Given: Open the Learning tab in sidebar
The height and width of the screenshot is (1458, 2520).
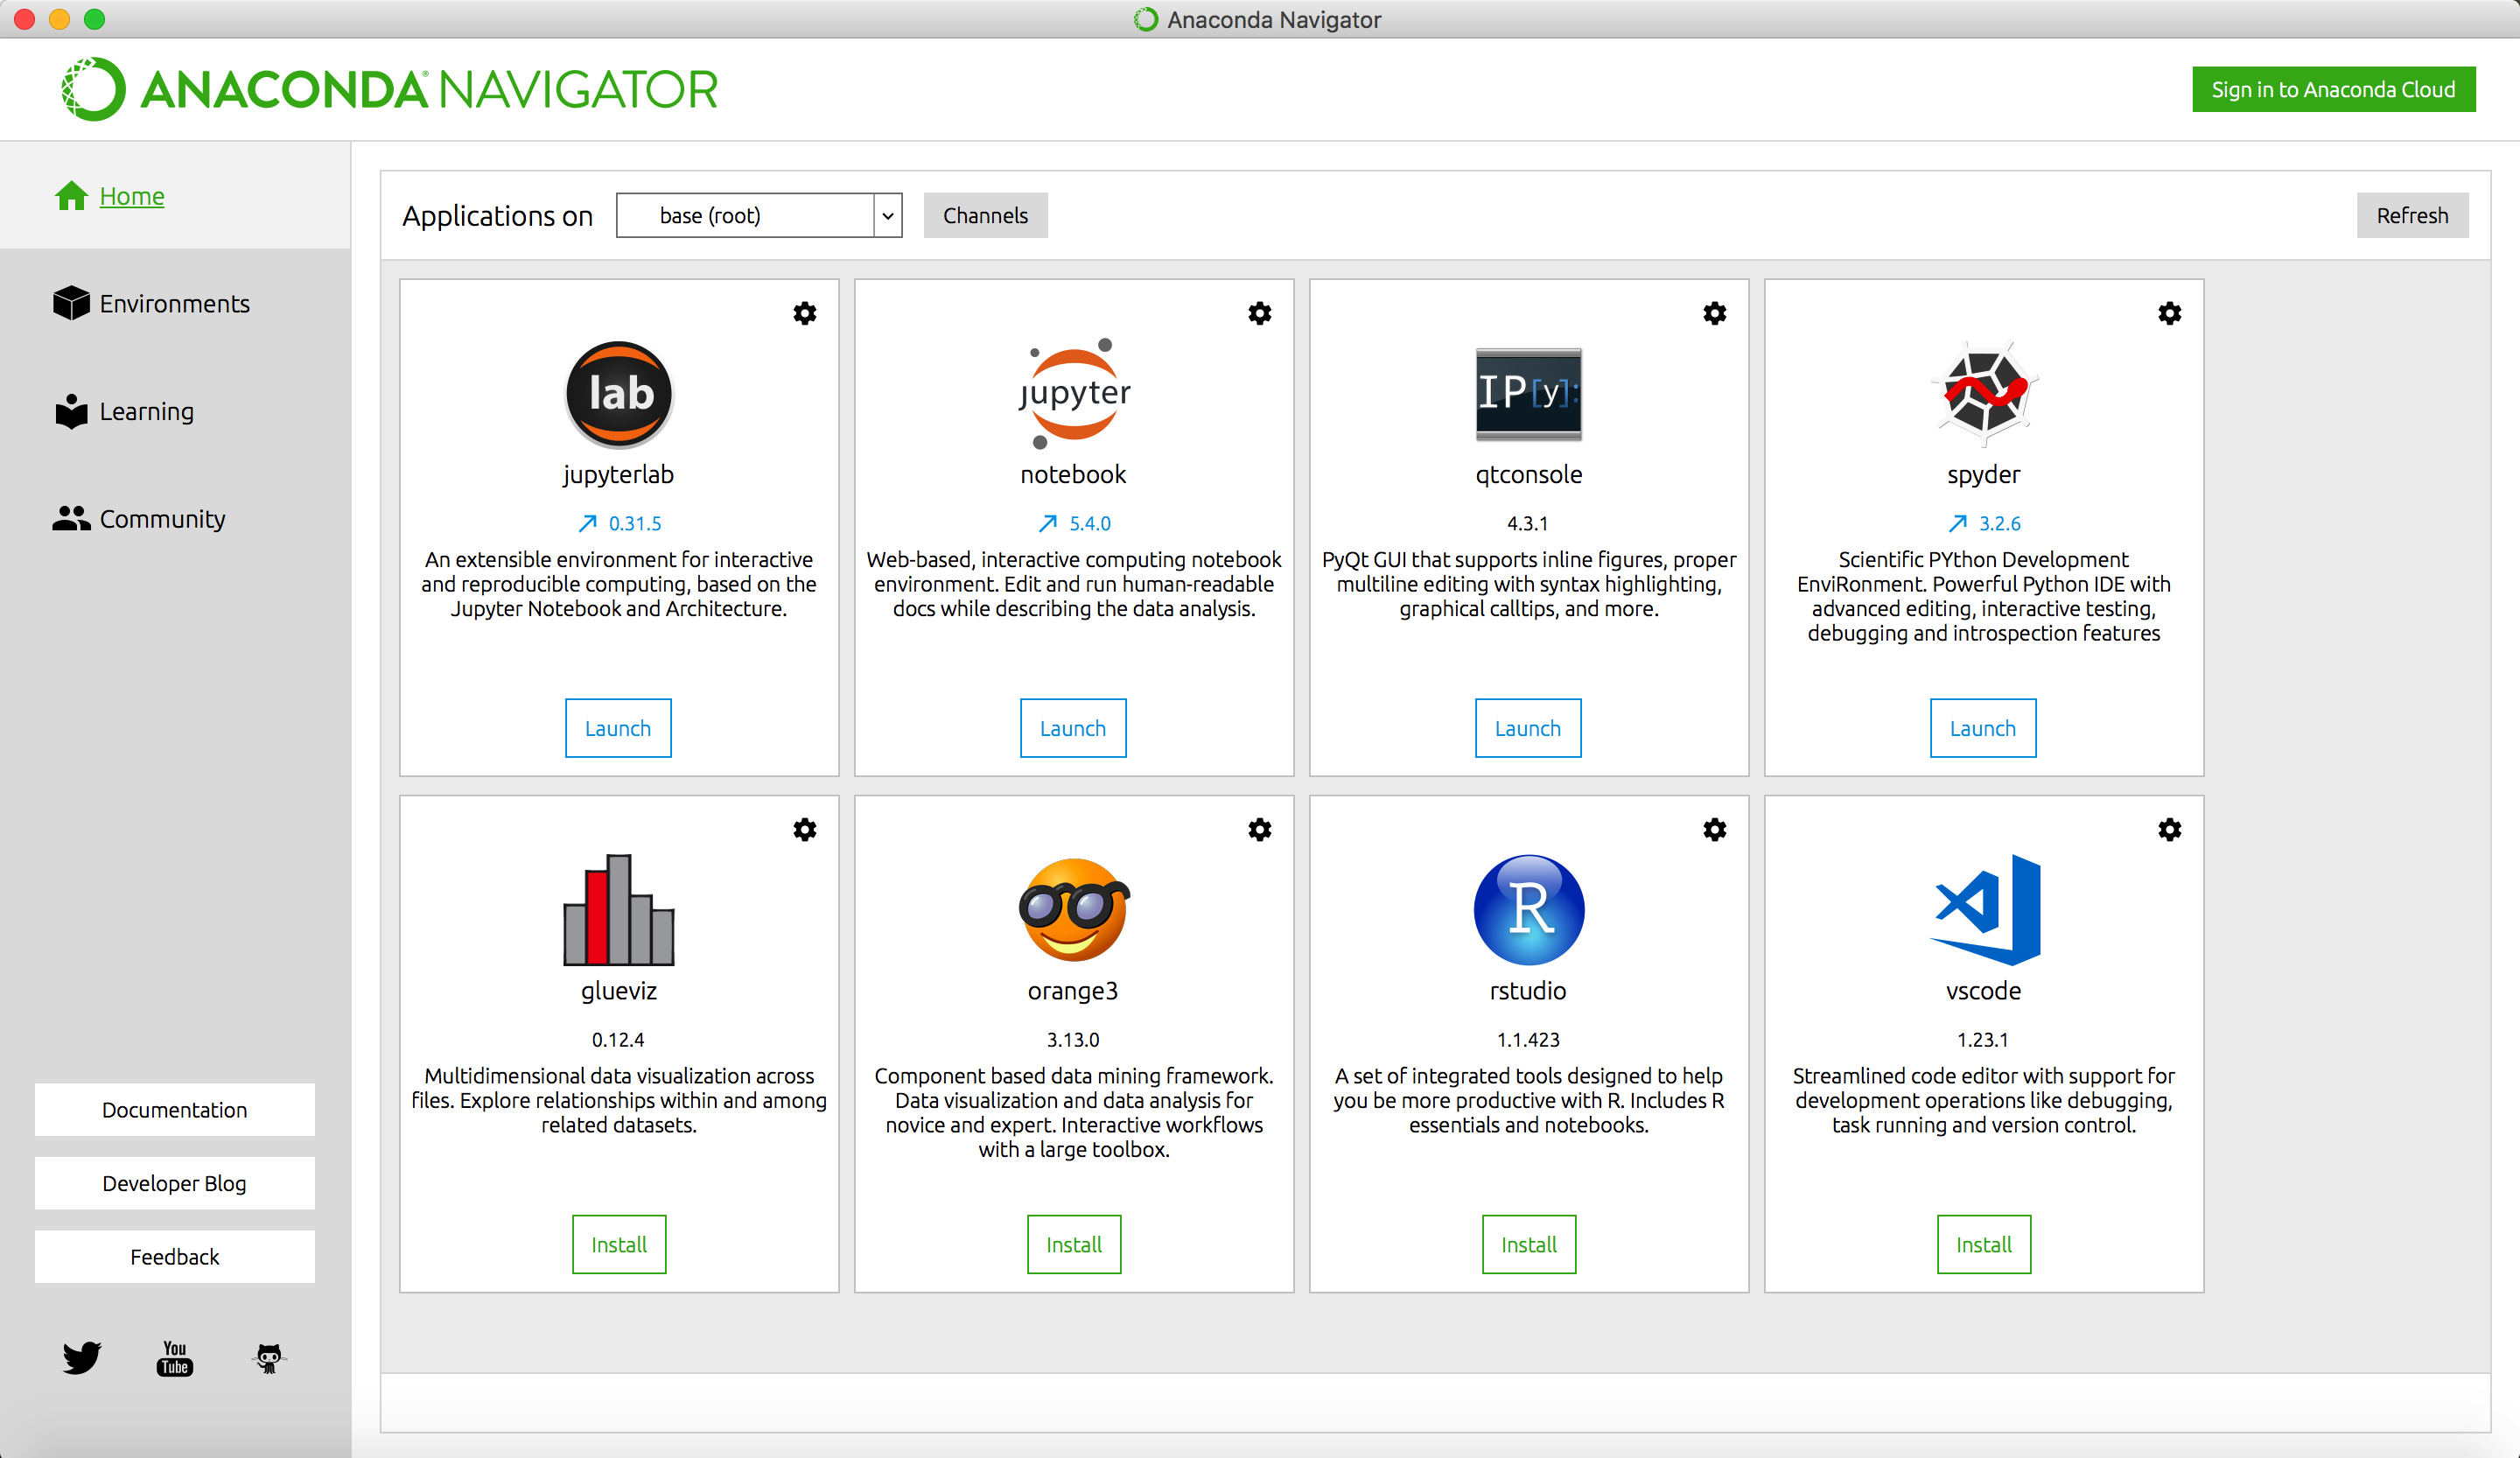Looking at the screenshot, I should (x=146, y=412).
